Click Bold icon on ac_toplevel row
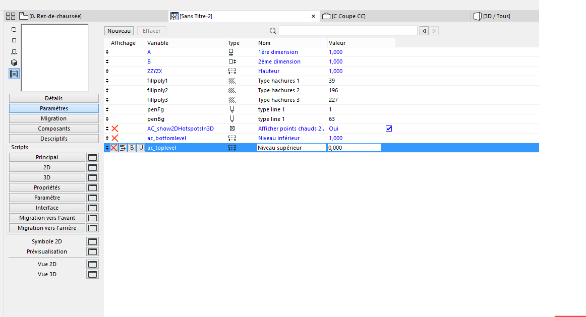This screenshot has height=317, width=586. (132, 148)
